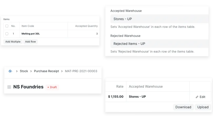Open the Accepted Warehouse field dropdown
The height and width of the screenshot is (116, 213).
[x=159, y=19]
